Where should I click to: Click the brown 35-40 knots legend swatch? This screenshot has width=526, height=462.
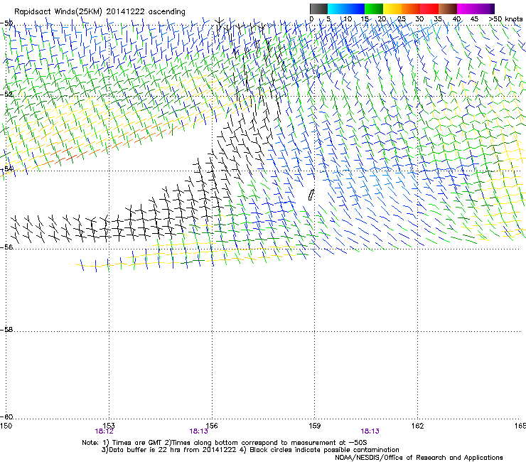(448, 9)
